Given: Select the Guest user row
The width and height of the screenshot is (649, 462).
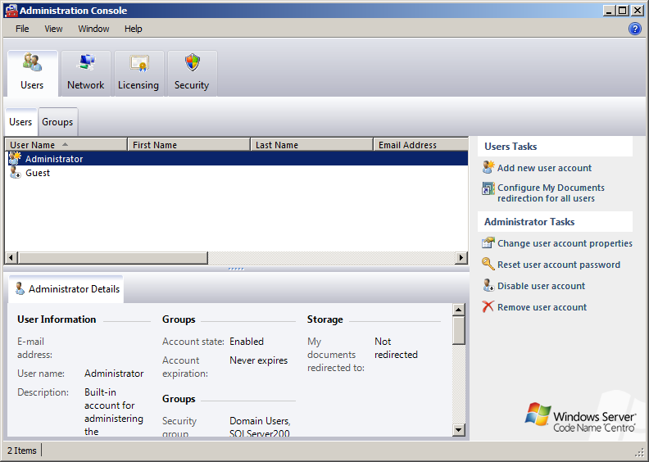Looking at the screenshot, I should [x=237, y=173].
